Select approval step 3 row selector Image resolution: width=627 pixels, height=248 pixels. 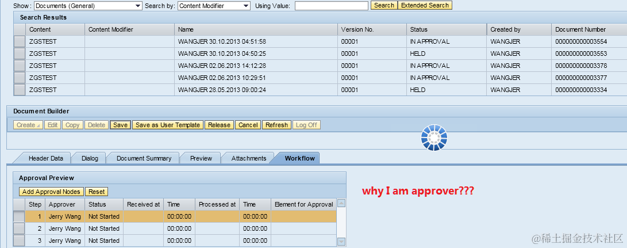click(x=19, y=241)
